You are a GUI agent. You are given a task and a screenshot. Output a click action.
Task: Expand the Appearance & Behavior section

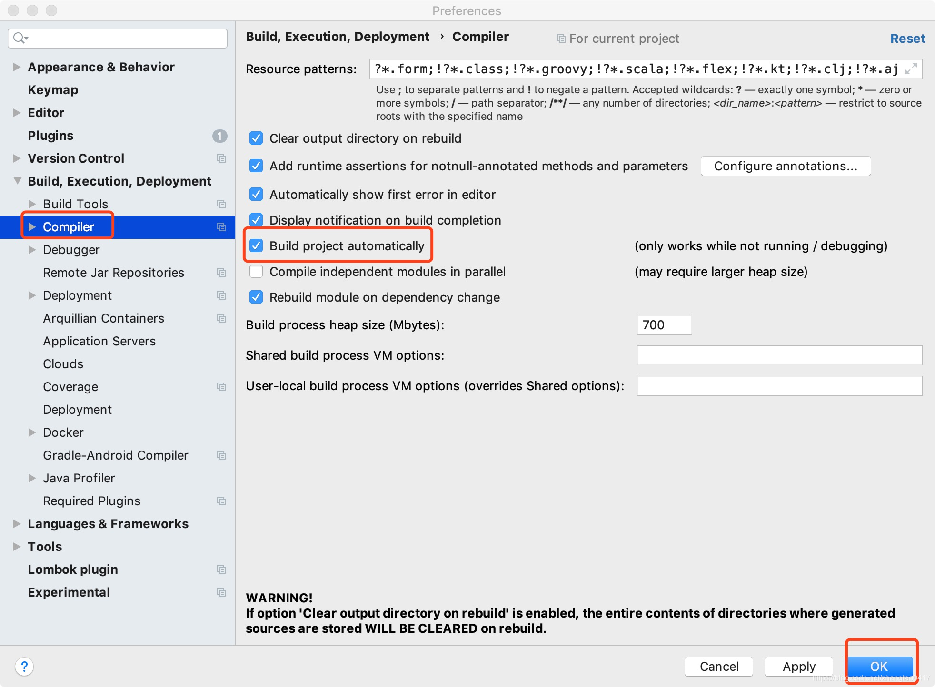coord(17,67)
